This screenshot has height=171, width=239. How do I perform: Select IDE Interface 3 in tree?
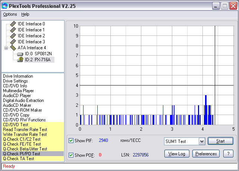click(x=31, y=42)
